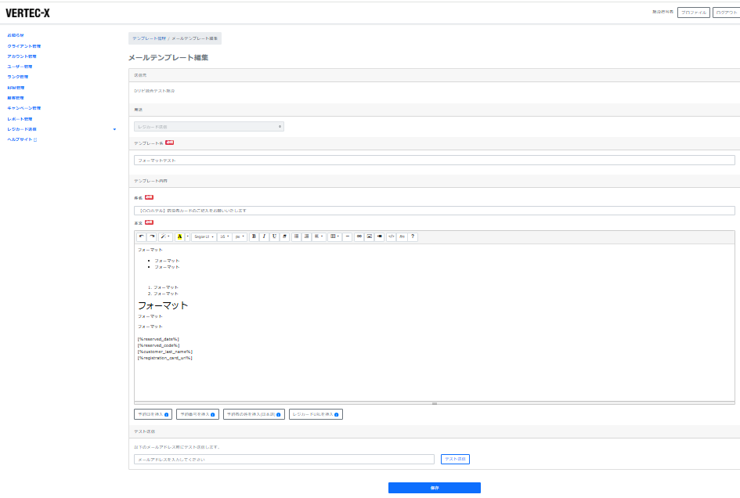Toggle italic formatting
740x498 pixels.
click(264, 236)
